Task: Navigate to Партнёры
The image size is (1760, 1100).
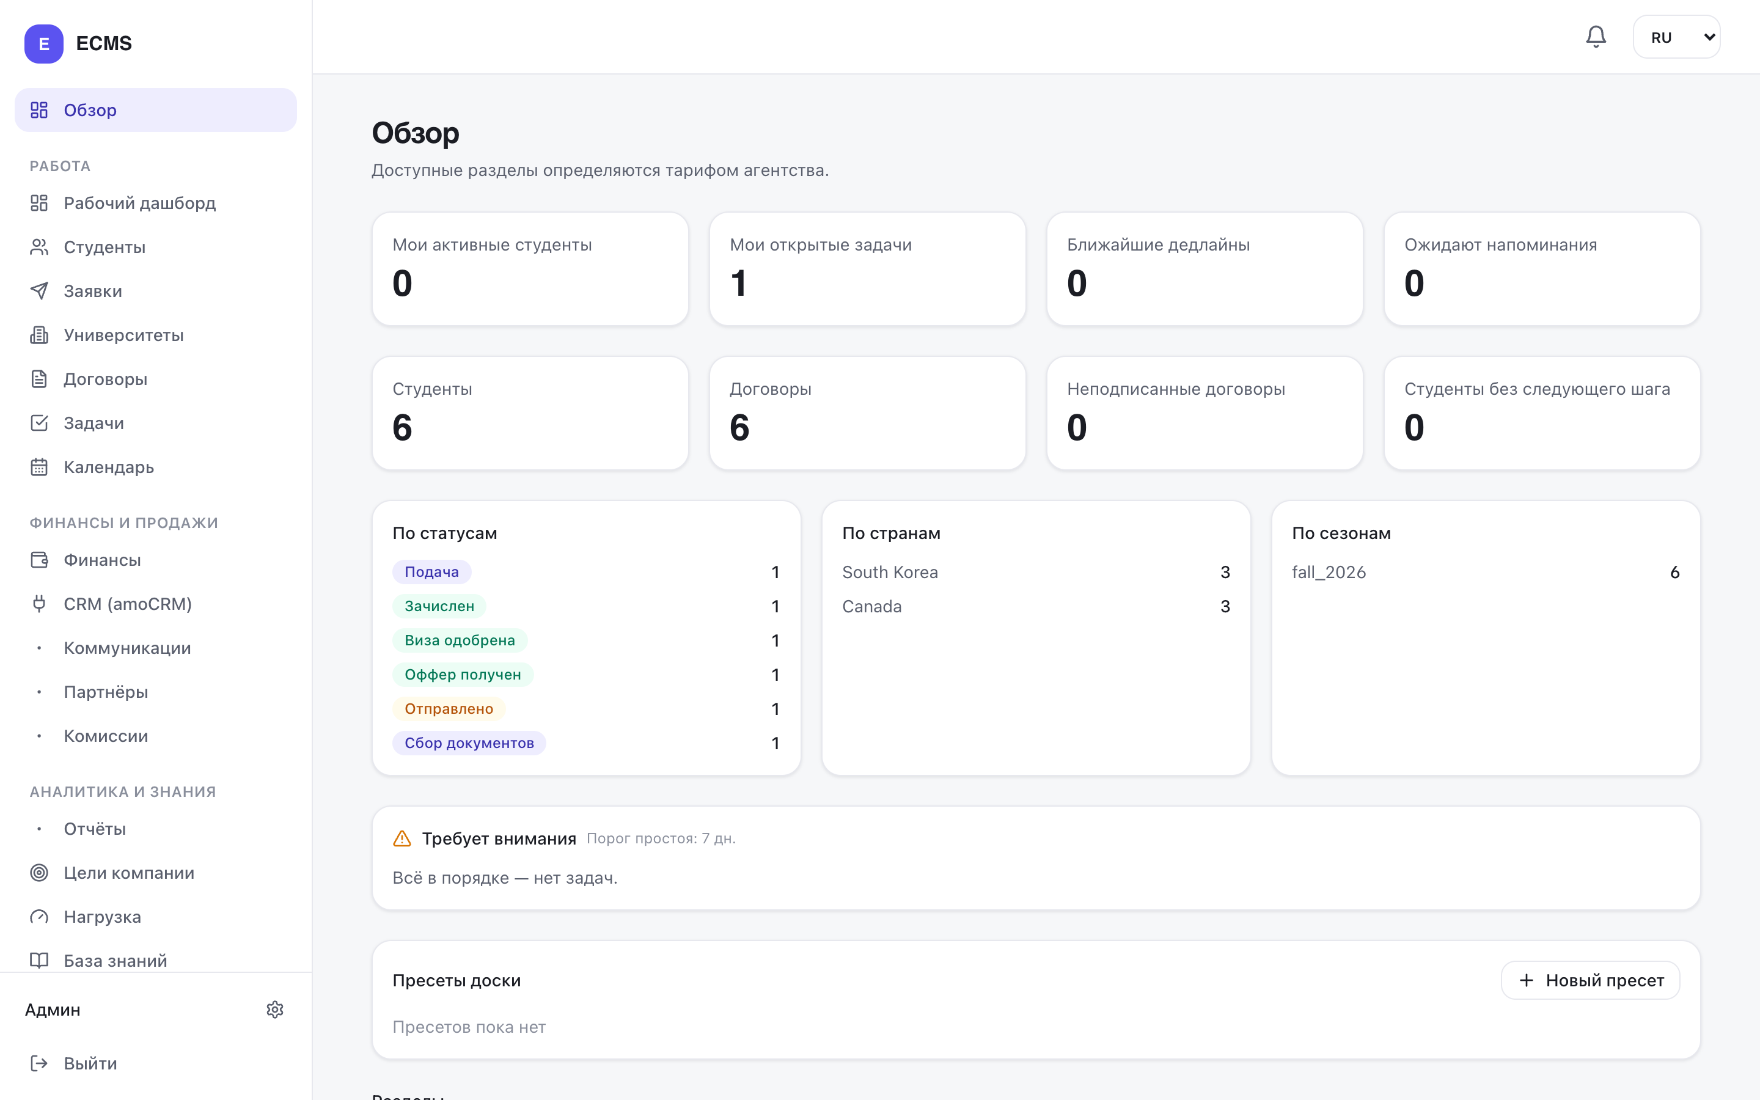Action: [156, 692]
